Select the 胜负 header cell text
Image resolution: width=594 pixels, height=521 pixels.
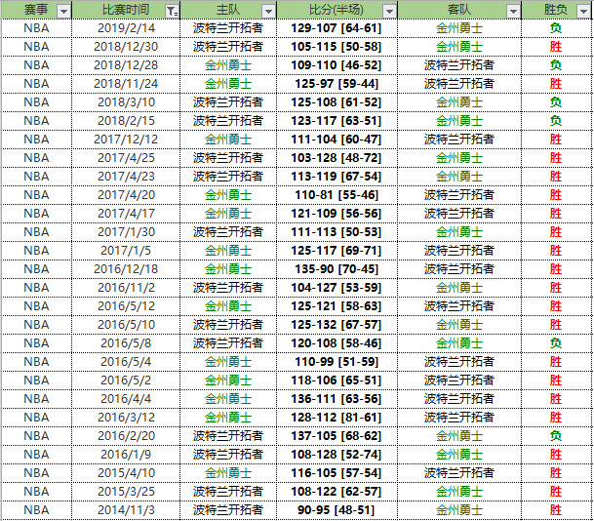[555, 10]
